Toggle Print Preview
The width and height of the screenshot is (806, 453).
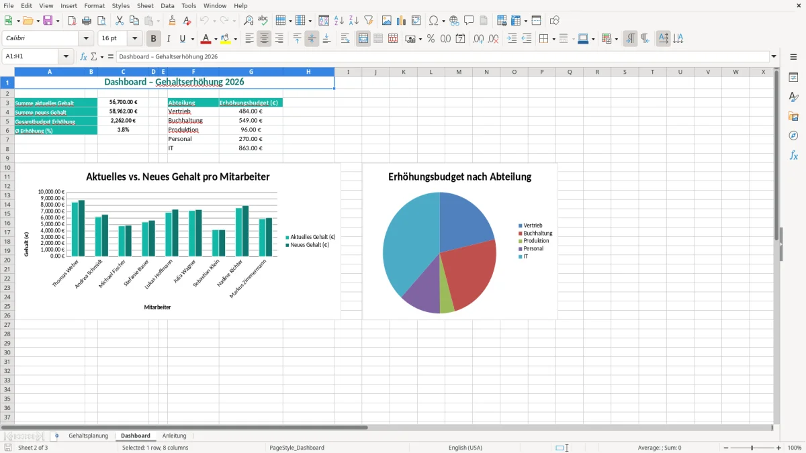(x=101, y=21)
